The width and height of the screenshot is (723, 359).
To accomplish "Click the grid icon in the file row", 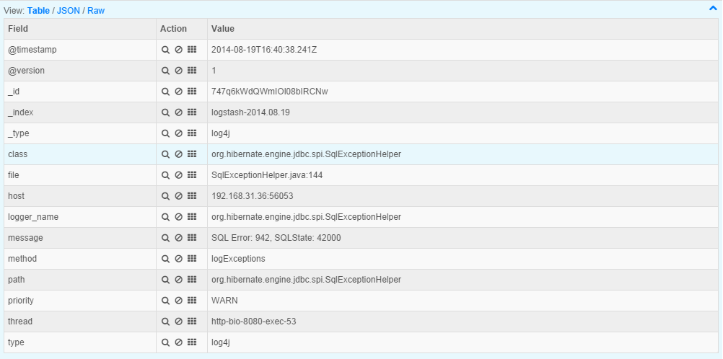I will (192, 175).
